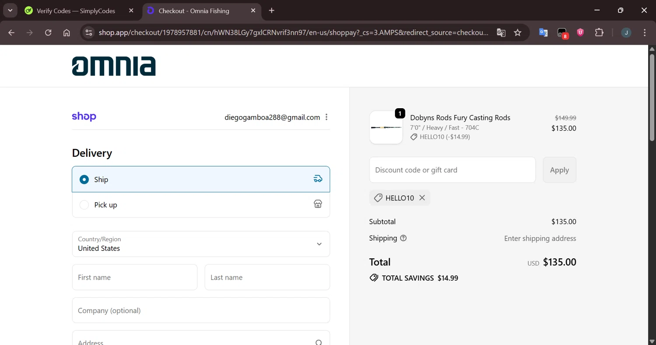The width and height of the screenshot is (656, 345).
Task: Go back to the previous page
Action: tap(11, 33)
